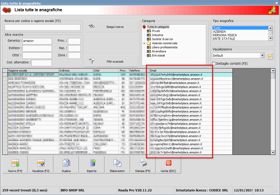Click the Elaborazioni gear document icon

117,163
